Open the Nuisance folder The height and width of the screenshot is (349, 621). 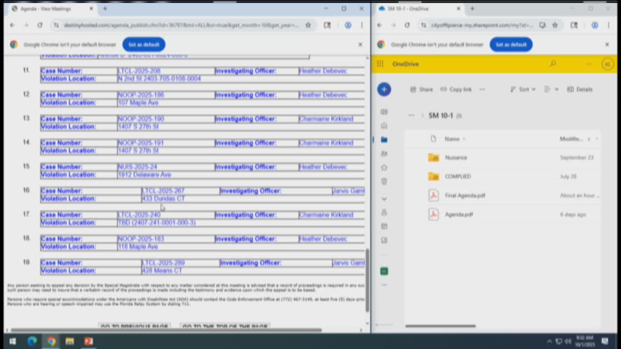(x=456, y=158)
